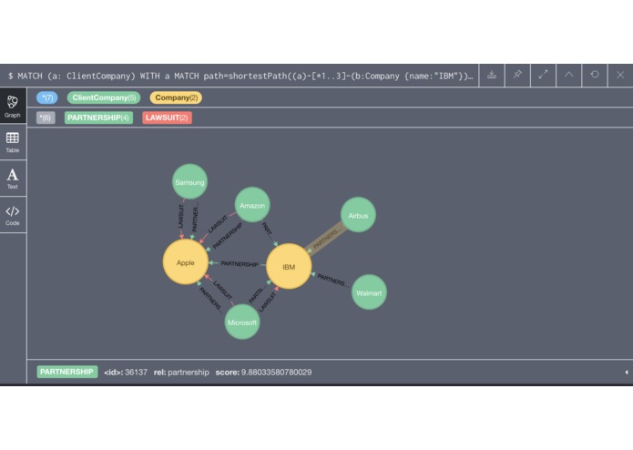Expand the properties bar with arrow

click(626, 372)
